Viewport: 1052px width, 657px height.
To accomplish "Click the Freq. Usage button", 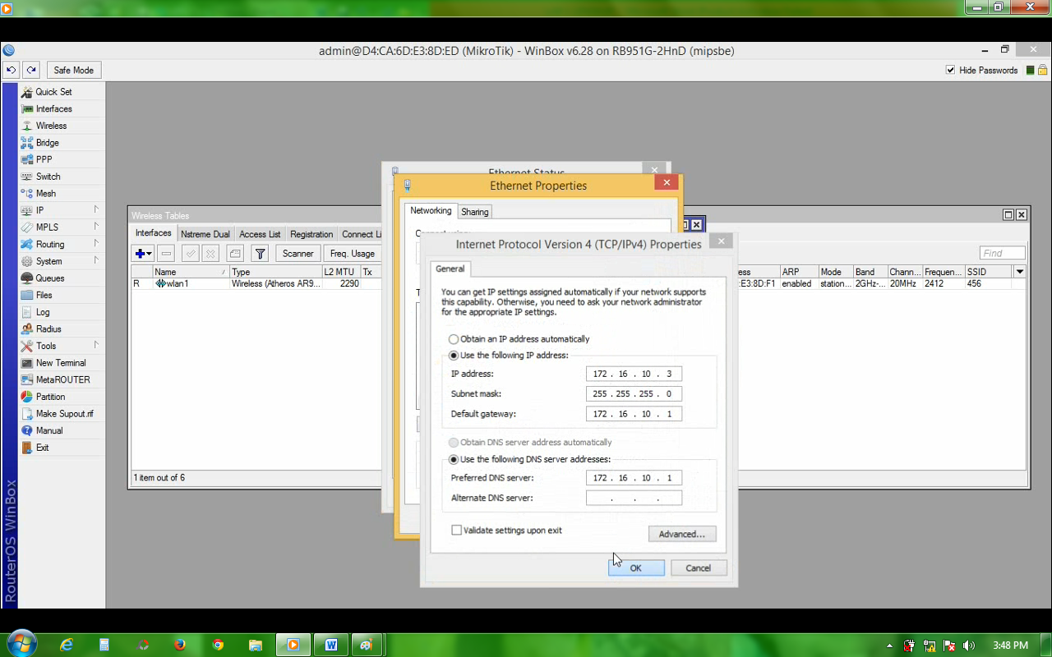I will point(353,254).
